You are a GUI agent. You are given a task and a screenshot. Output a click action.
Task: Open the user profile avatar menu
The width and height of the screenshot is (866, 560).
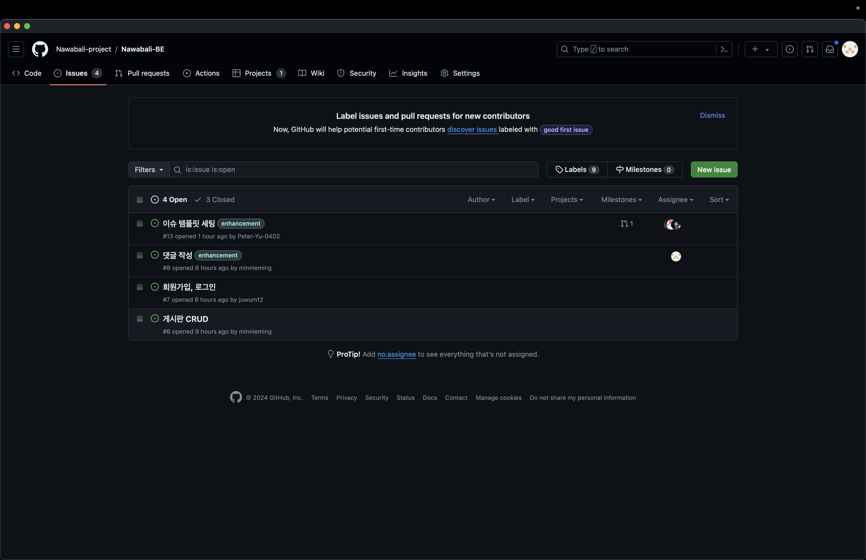point(850,49)
